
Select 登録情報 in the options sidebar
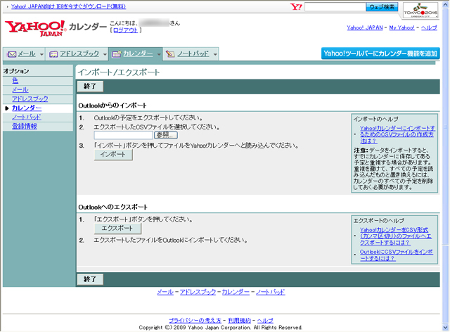(25, 127)
